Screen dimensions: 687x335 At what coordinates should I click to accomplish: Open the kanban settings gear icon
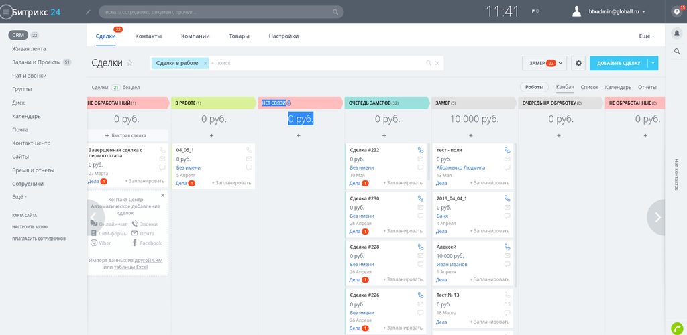coord(578,63)
